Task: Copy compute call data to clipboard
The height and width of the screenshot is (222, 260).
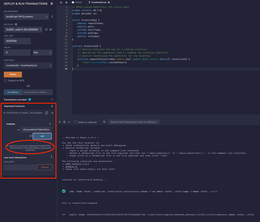Action: pyautogui.click(x=31, y=136)
